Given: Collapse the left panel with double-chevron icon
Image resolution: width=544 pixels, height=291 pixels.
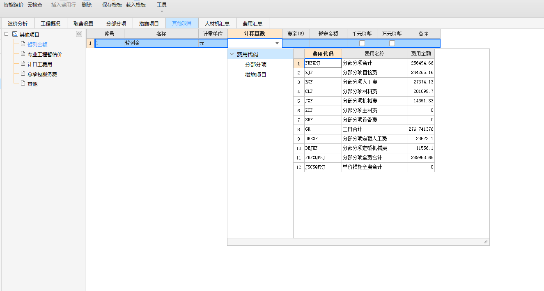Looking at the screenshot, I should 79,34.
